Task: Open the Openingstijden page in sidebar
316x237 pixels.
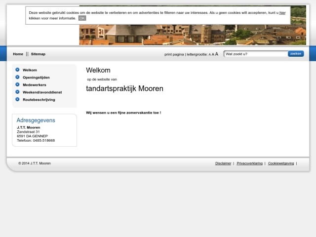Action: (36, 78)
